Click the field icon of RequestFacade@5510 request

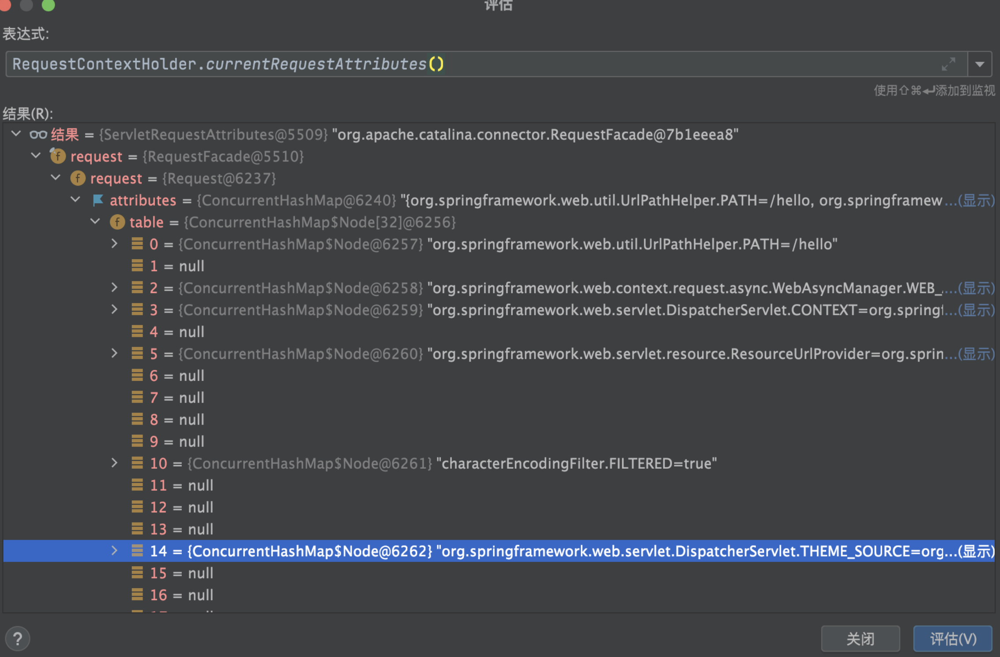tap(58, 156)
